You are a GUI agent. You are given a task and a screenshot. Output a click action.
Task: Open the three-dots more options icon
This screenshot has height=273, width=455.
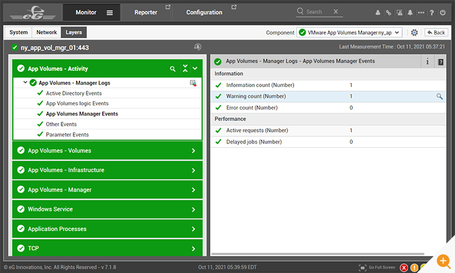[421, 13]
